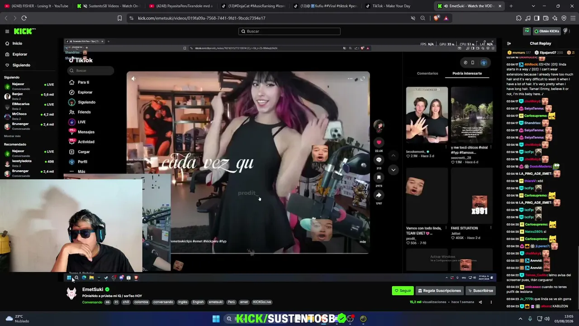
Task: Mute the TikTok video sound
Action: (133, 79)
